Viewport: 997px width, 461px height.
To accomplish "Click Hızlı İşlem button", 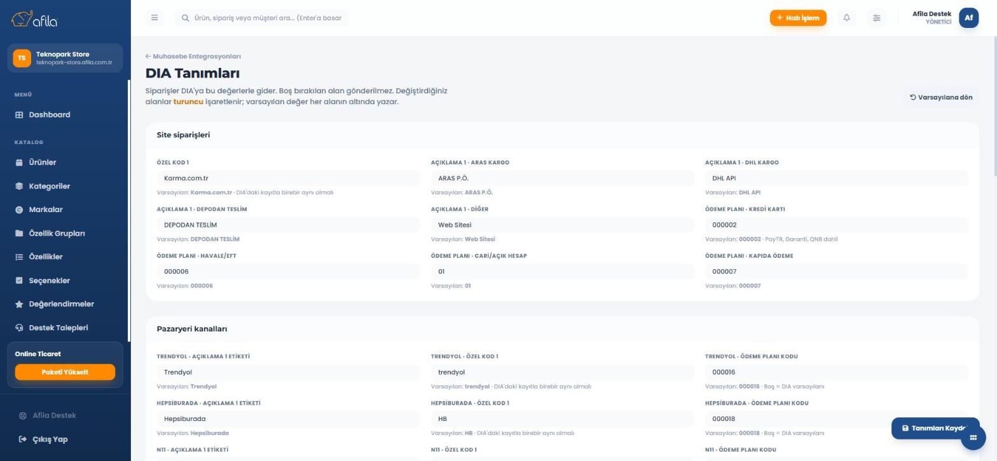I will (798, 18).
